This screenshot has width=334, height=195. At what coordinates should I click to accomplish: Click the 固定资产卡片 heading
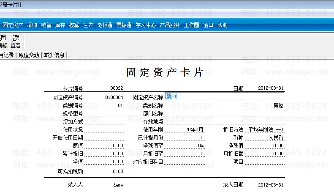(164, 72)
